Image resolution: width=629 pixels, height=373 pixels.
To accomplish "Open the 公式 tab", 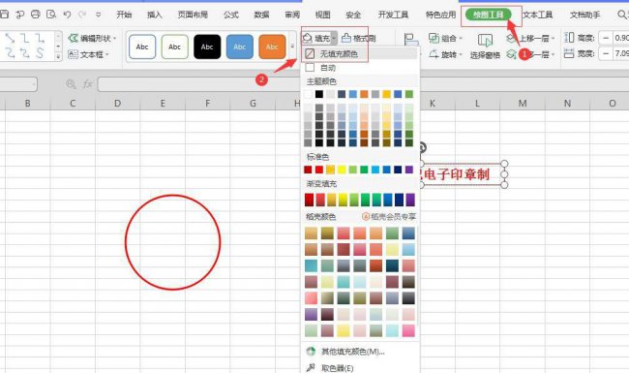I will pyautogui.click(x=231, y=15).
